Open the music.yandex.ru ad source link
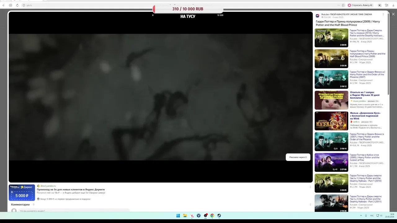This screenshot has height=223, width=397. pyautogui.click(x=359, y=101)
